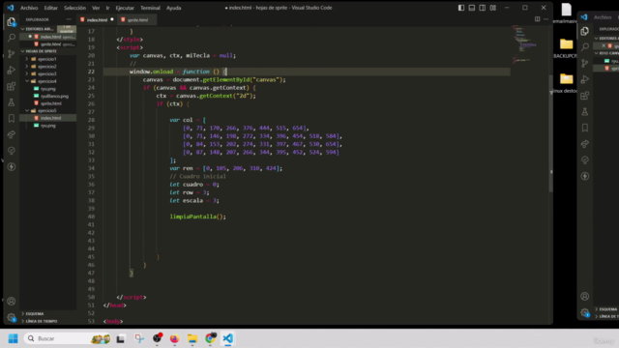Image resolution: width=619 pixels, height=348 pixels.
Task: Open Search icon in right VS Code window
Action: [x=584, y=47]
